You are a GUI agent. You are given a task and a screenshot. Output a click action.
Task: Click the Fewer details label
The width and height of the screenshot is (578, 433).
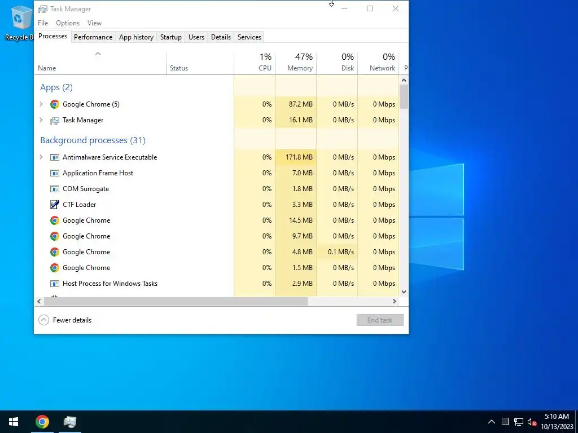(x=72, y=320)
